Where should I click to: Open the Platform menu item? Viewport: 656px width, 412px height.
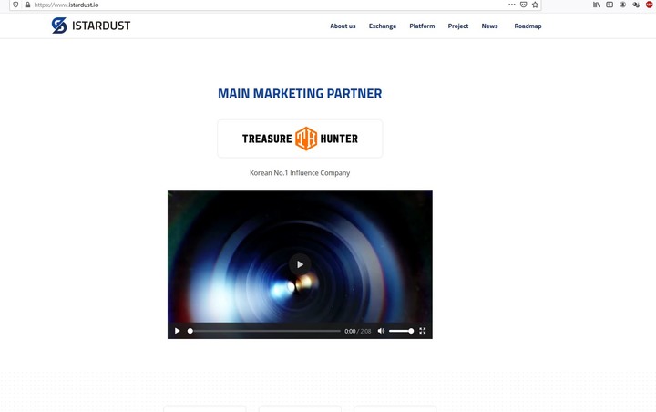(422, 26)
